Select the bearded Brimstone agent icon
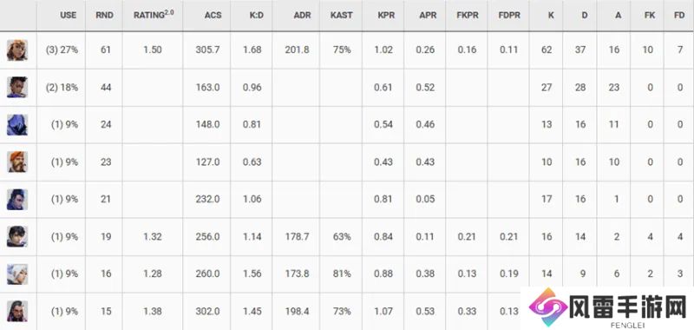Screen dimensions: 694x330 point(17,162)
